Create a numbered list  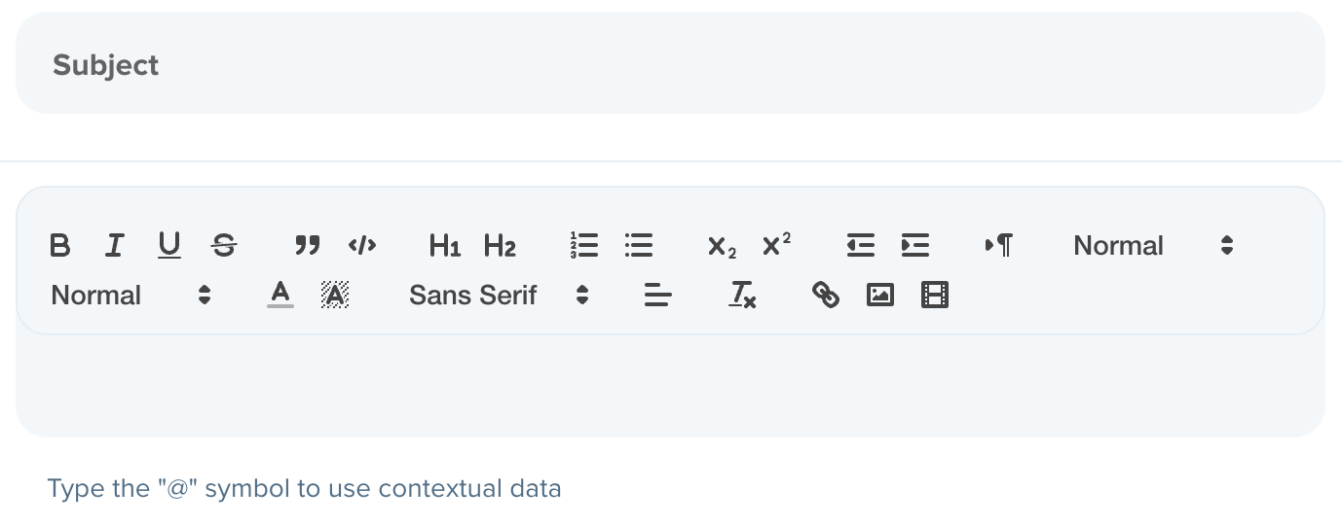tap(584, 246)
